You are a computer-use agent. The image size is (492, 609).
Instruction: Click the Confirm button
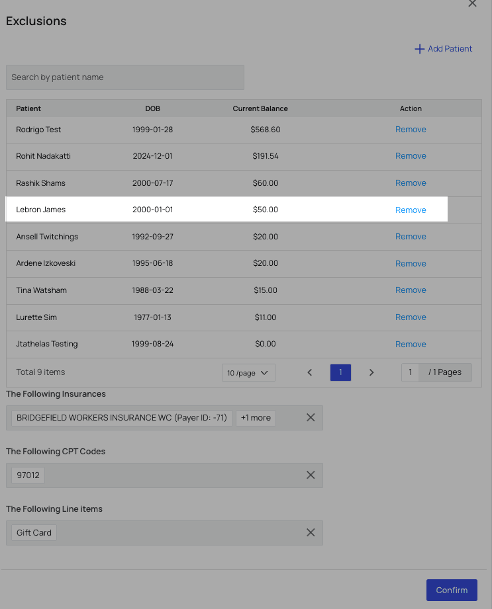point(452,590)
